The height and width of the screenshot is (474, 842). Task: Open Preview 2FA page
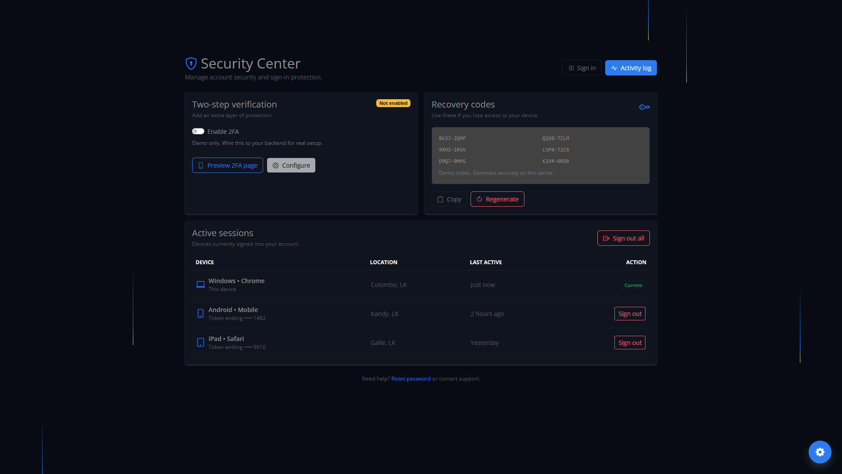227,165
